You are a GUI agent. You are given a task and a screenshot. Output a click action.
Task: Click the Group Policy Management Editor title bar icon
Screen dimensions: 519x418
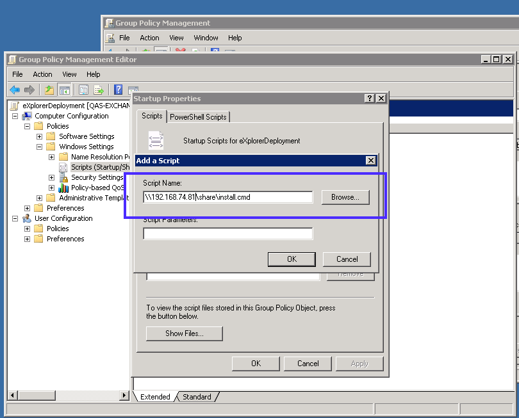(12, 60)
